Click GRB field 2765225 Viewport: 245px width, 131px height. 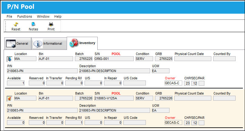tap(164, 59)
